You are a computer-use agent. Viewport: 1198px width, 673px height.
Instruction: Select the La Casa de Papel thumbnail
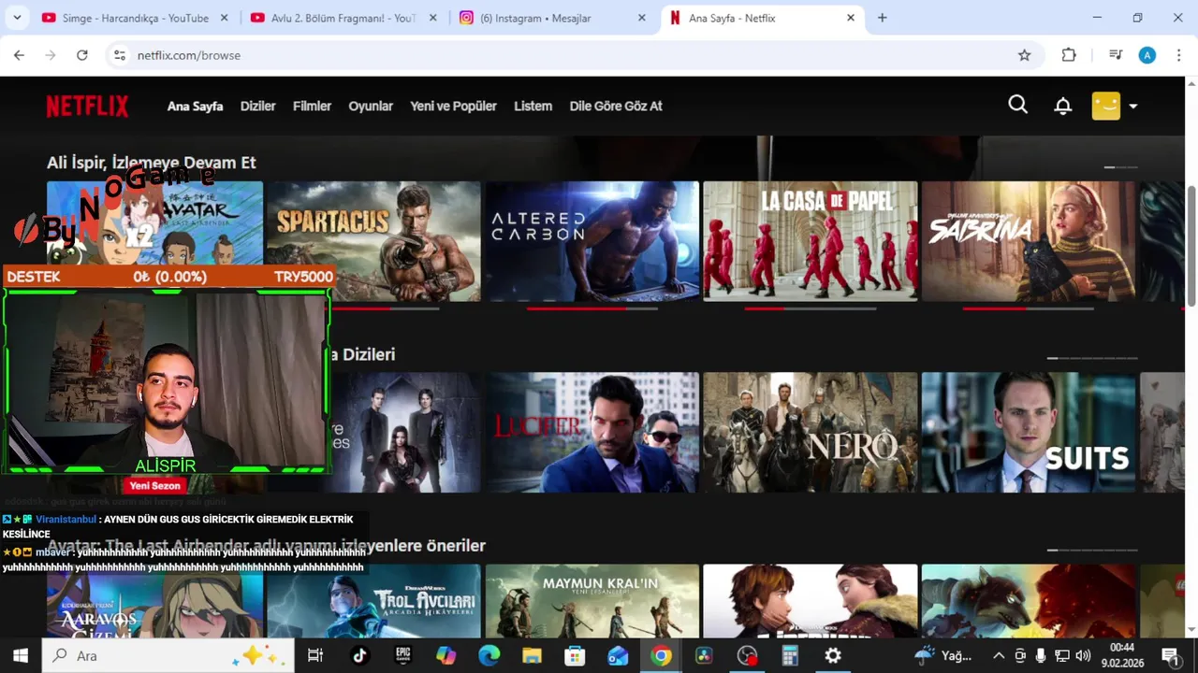[811, 241]
